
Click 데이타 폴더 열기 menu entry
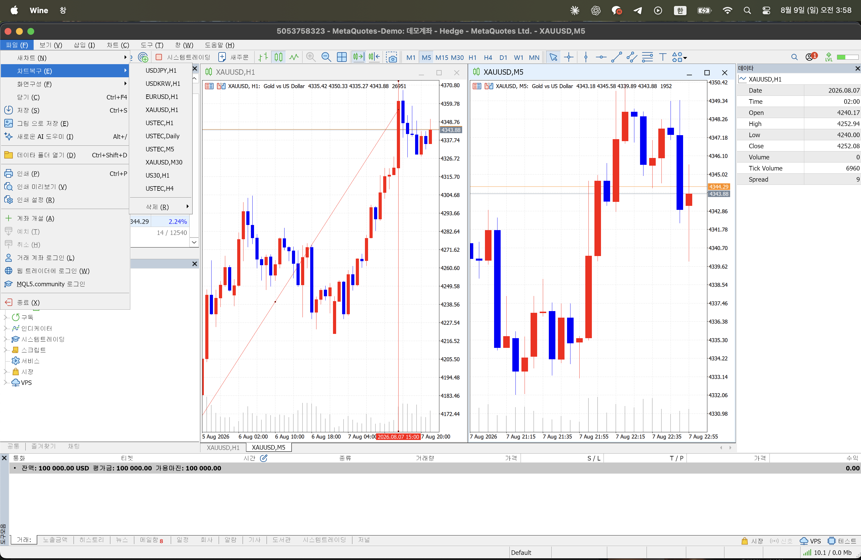click(65, 155)
